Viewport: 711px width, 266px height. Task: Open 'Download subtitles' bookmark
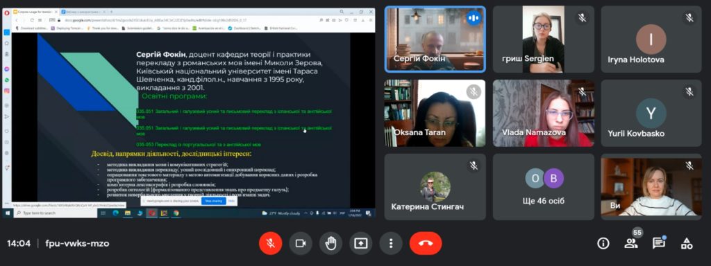[x=32, y=28]
